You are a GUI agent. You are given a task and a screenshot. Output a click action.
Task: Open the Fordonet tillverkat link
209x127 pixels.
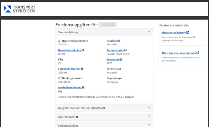coord(69,69)
